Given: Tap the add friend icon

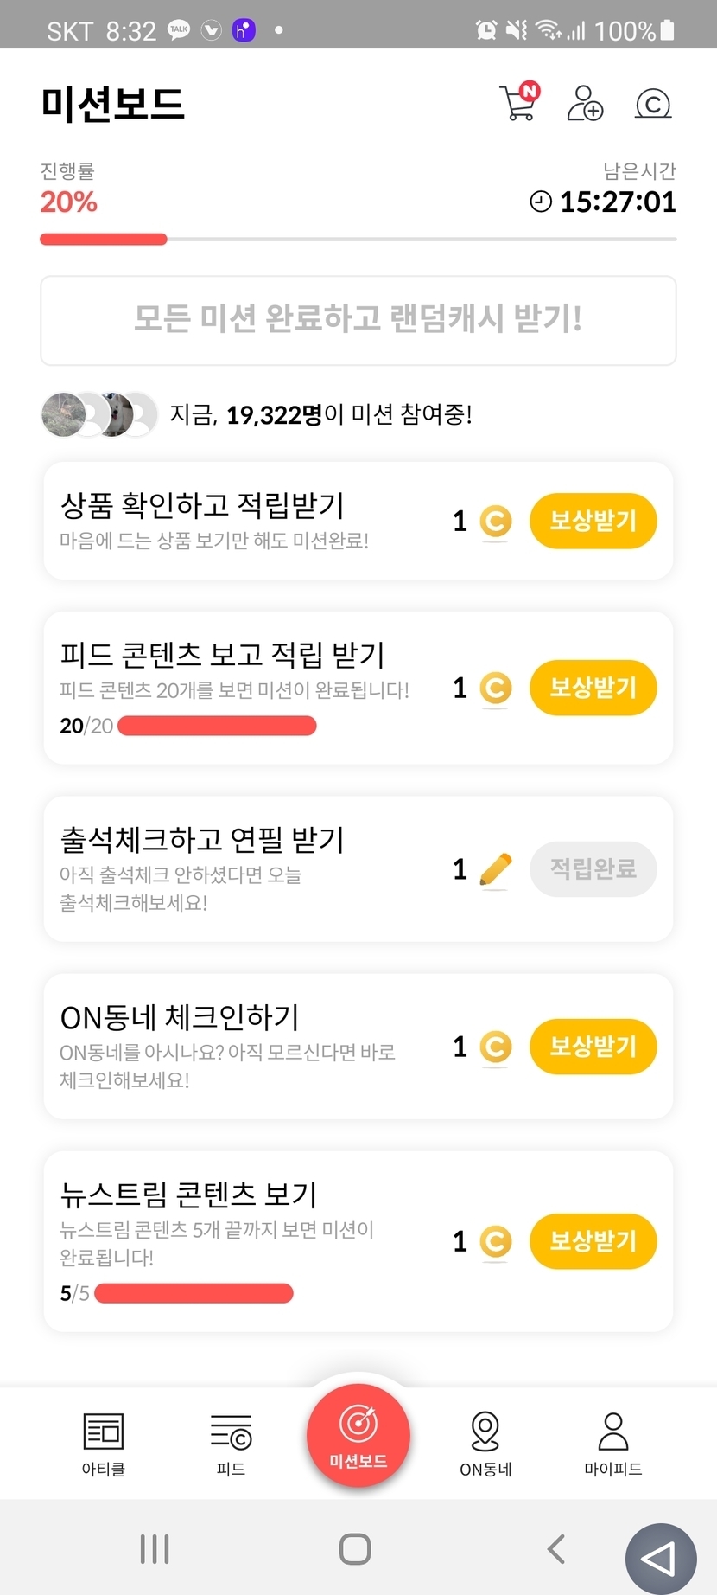Looking at the screenshot, I should pyautogui.click(x=584, y=103).
